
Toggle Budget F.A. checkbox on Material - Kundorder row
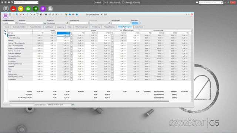tap(71, 51)
